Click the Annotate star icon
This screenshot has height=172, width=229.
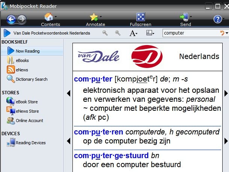click(94, 17)
